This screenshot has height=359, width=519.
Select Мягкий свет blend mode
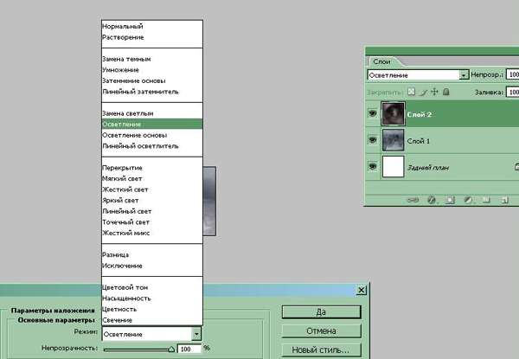[x=152, y=179]
